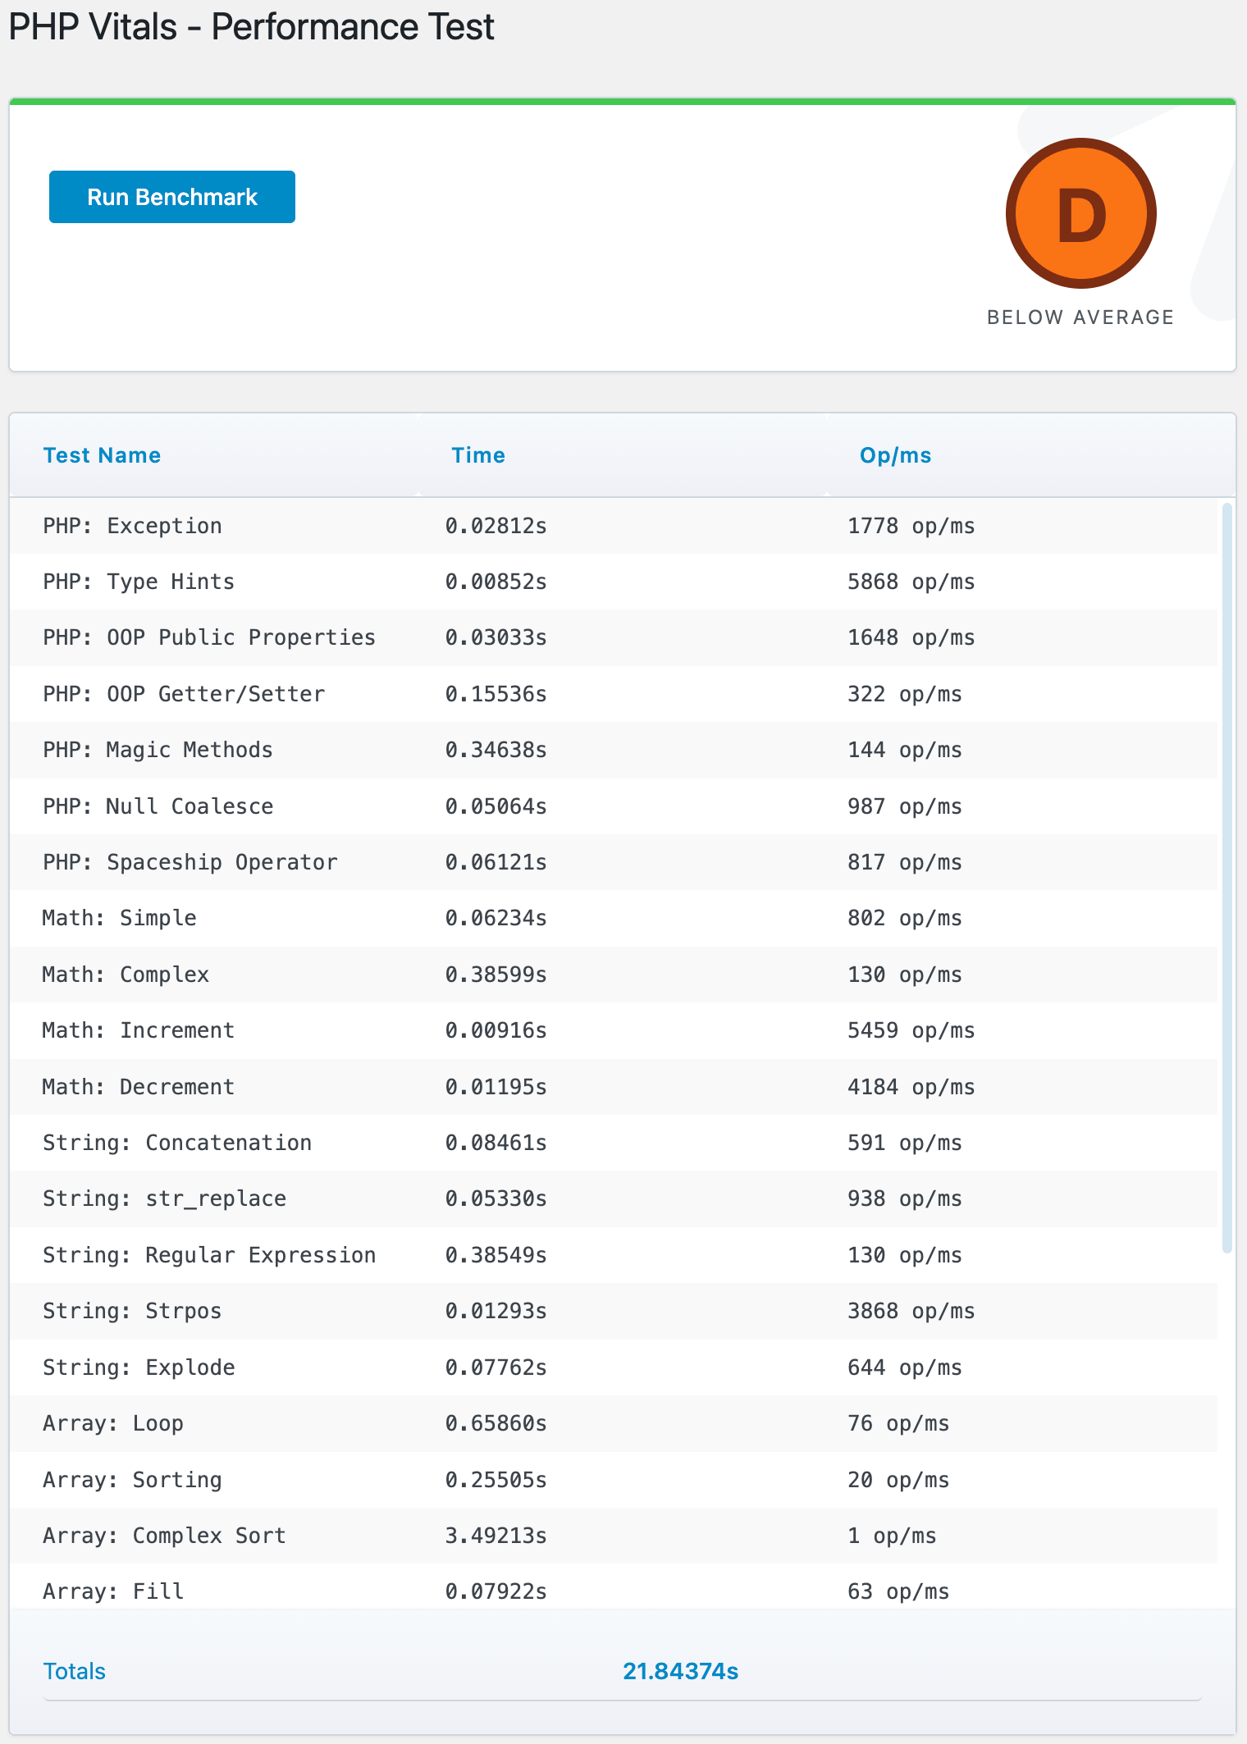Viewport: 1247px width, 1744px height.
Task: Sort by the Op/ms column header
Action: (895, 455)
